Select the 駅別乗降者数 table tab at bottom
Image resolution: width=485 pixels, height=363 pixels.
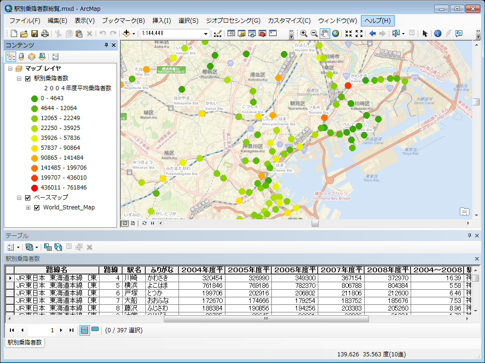pos(25,342)
